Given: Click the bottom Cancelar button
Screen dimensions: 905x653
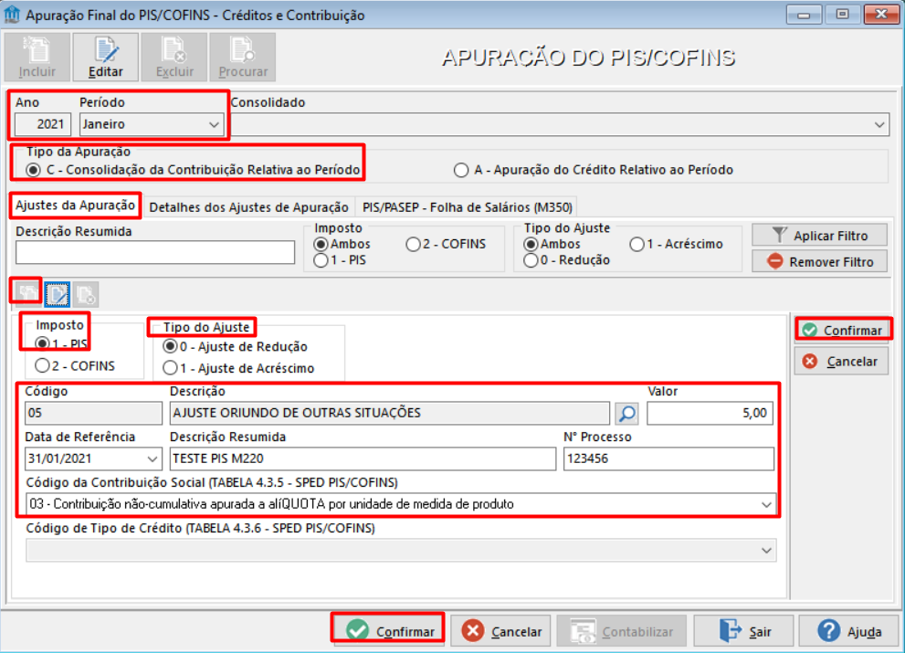Looking at the screenshot, I should (x=500, y=631).
